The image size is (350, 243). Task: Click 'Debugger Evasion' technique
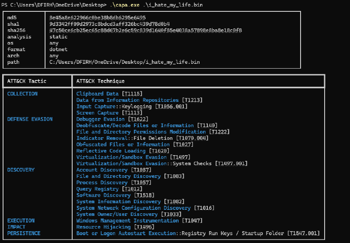point(101,119)
